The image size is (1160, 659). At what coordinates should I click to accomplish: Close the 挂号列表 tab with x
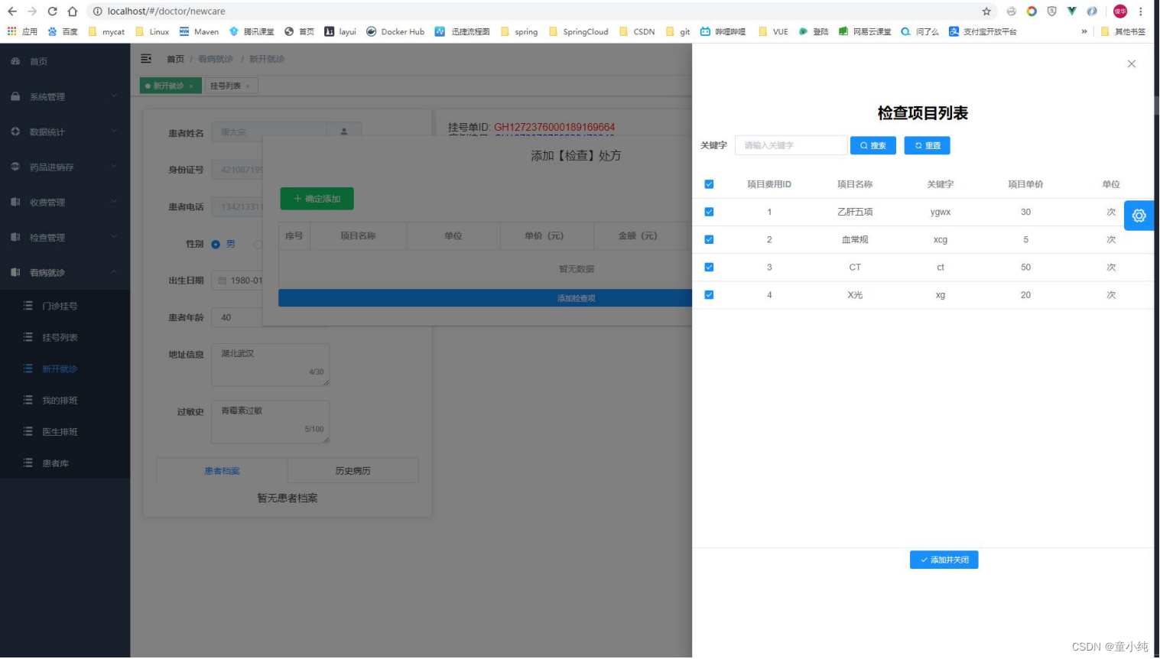(x=248, y=86)
